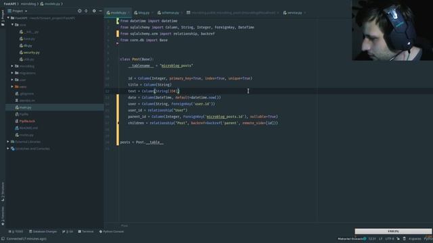433x243 pixels.
Task: Click the lock read-only toggle in status bar
Action: (x=398, y=238)
